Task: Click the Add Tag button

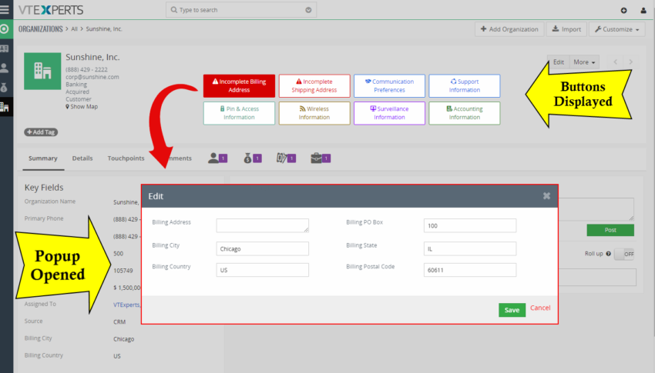Action: (x=41, y=132)
